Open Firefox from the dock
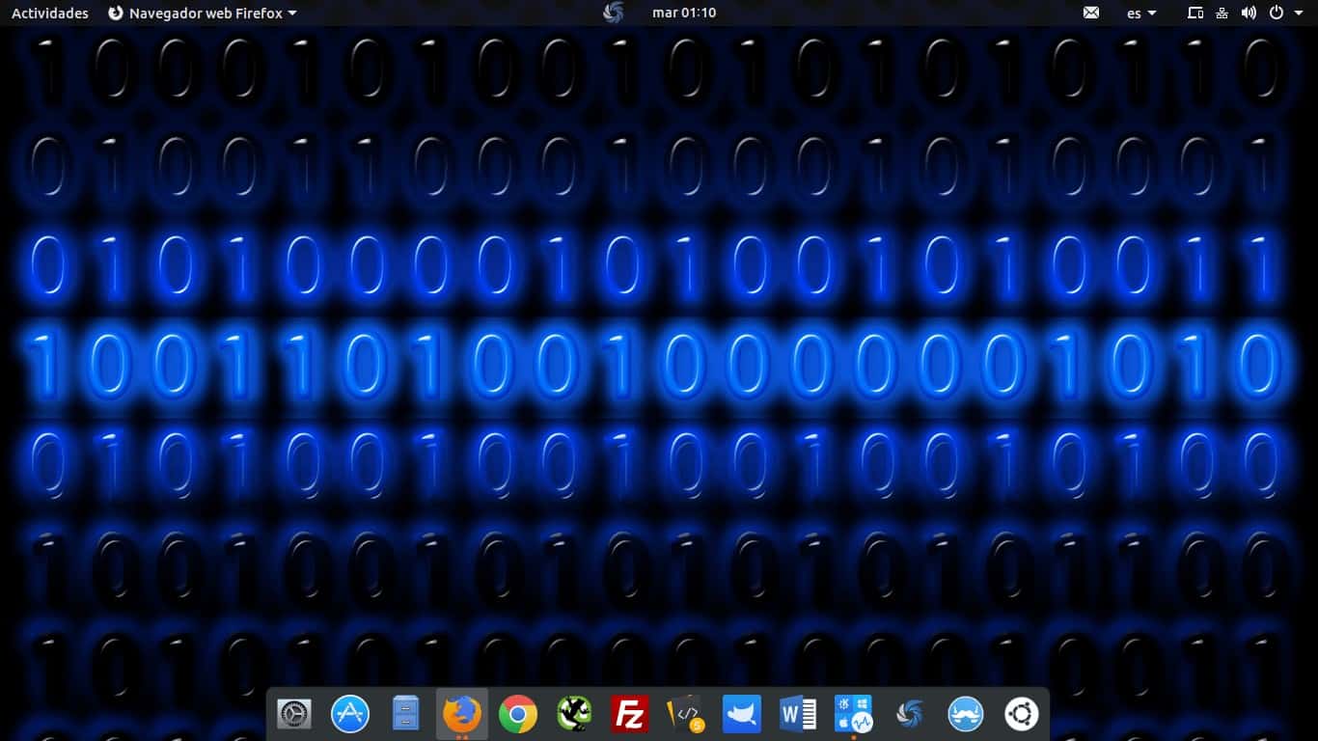The image size is (1318, 741). coord(461,714)
